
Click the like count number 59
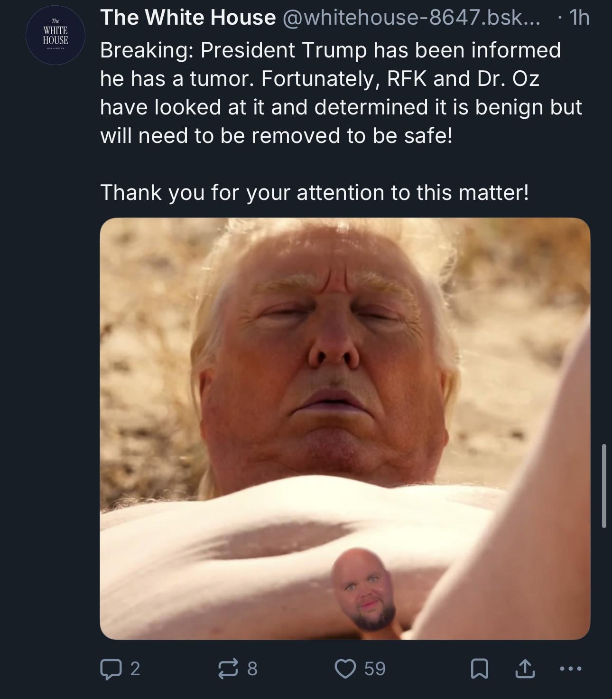[x=375, y=669]
